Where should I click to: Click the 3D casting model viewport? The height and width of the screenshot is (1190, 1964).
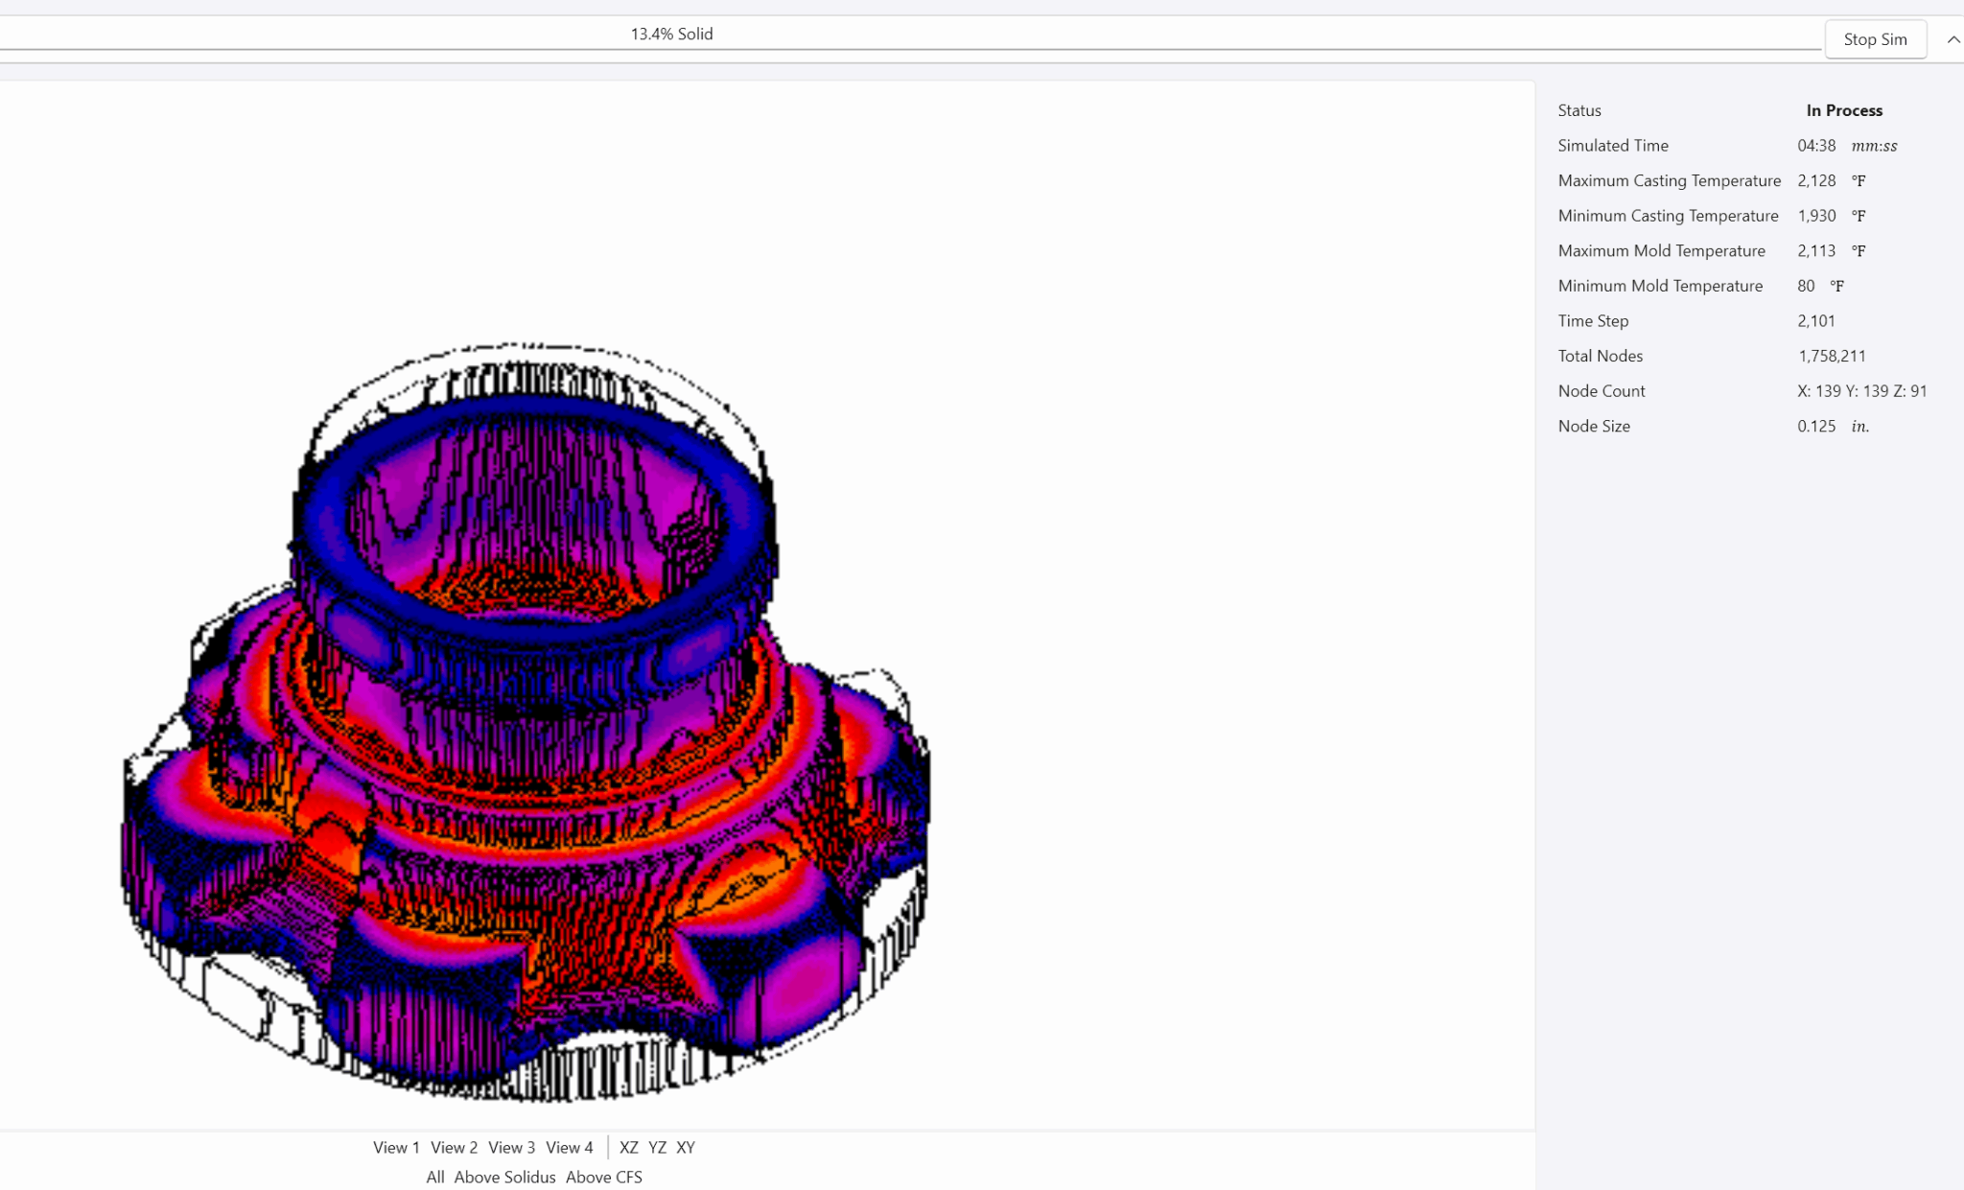[x=767, y=604]
